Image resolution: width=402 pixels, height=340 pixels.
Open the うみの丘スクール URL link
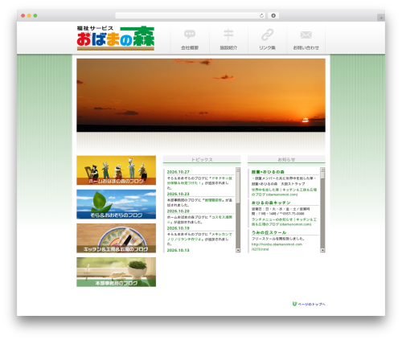click(277, 247)
